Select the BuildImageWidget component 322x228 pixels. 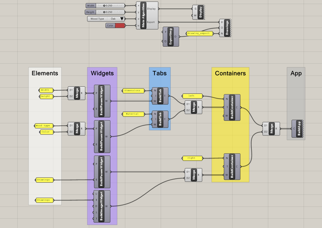[x=101, y=207]
